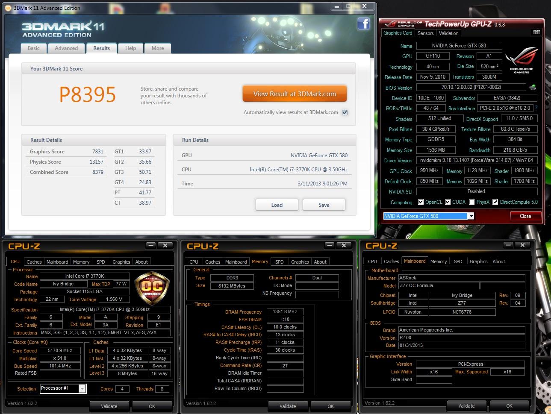Open Caches tab in left CPU-Z window
Viewport: 551px width, 414px height.
[x=34, y=262]
